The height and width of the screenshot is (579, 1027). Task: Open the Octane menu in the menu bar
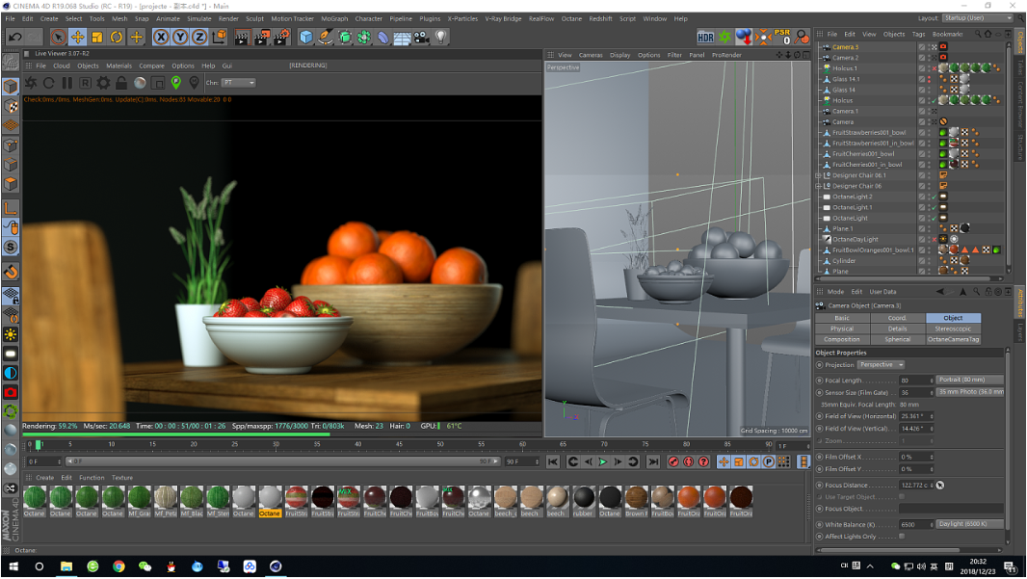[x=571, y=18]
